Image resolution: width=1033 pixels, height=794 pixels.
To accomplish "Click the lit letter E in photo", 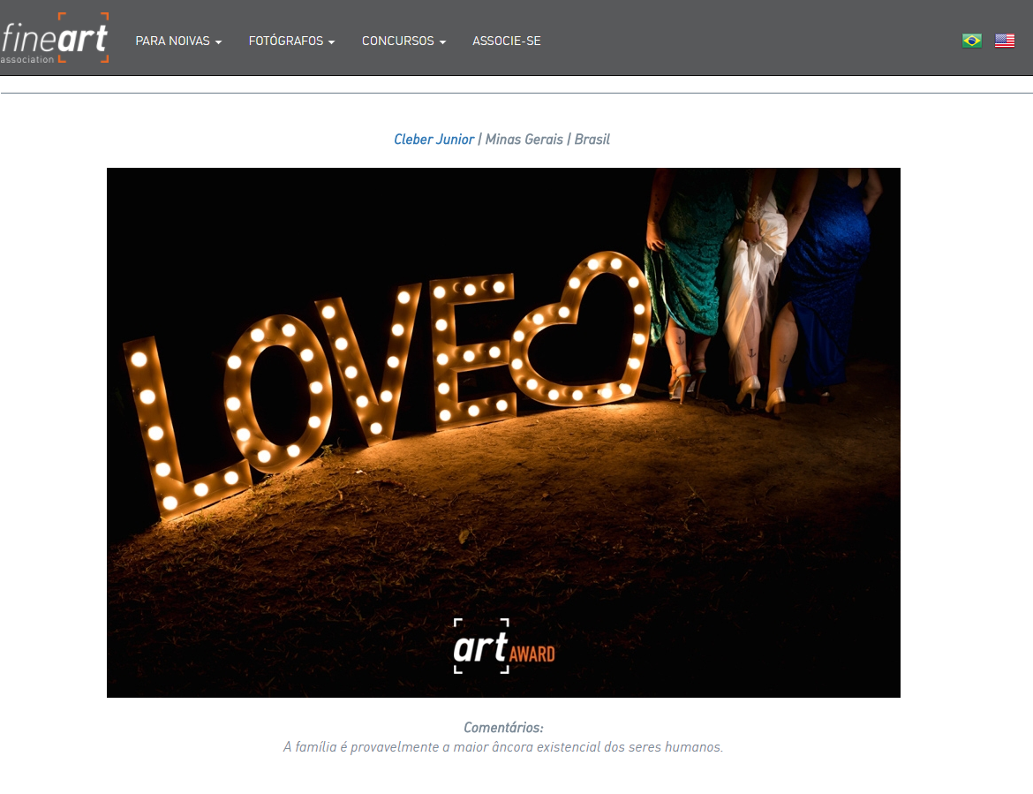I will pyautogui.click(x=470, y=349).
